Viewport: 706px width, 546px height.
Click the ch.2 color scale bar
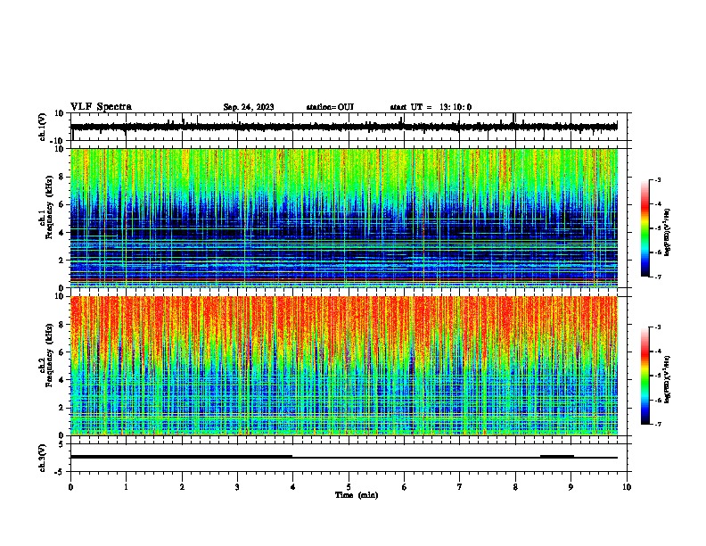(x=644, y=376)
